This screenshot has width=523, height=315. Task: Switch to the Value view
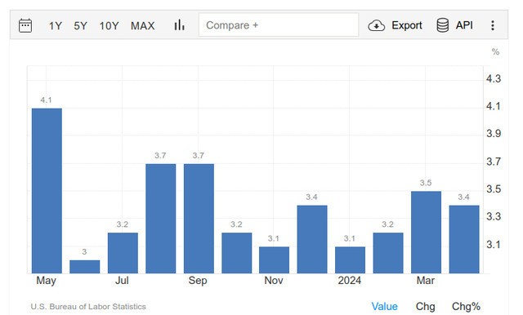click(x=385, y=306)
